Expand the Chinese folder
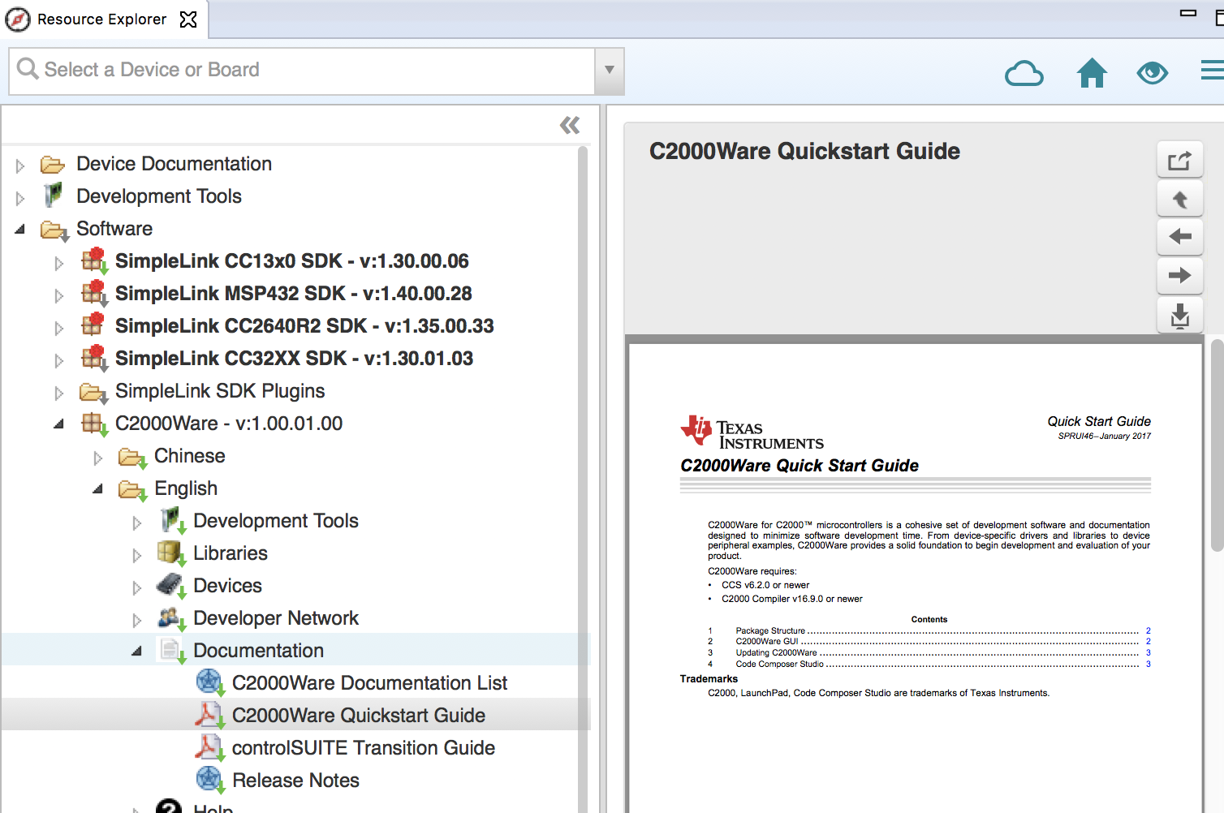 click(97, 458)
